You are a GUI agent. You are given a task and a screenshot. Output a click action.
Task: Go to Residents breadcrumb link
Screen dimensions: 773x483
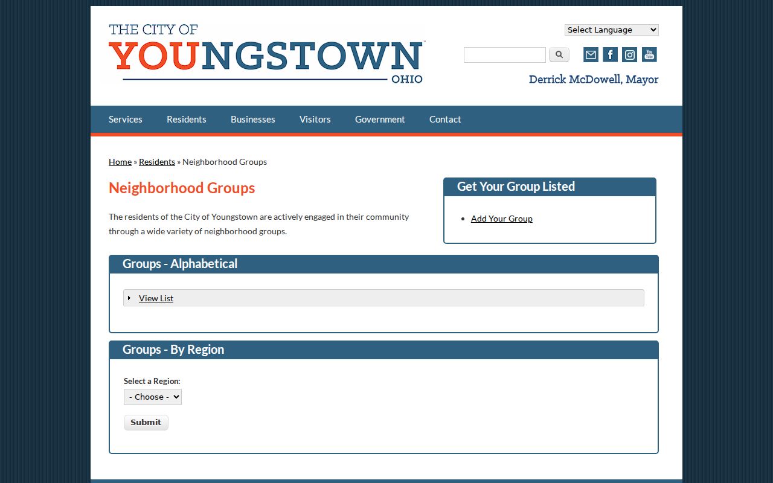click(157, 162)
